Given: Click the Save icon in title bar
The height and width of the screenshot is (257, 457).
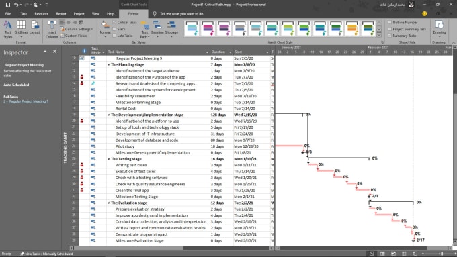Looking at the screenshot, I should click(x=8, y=5).
